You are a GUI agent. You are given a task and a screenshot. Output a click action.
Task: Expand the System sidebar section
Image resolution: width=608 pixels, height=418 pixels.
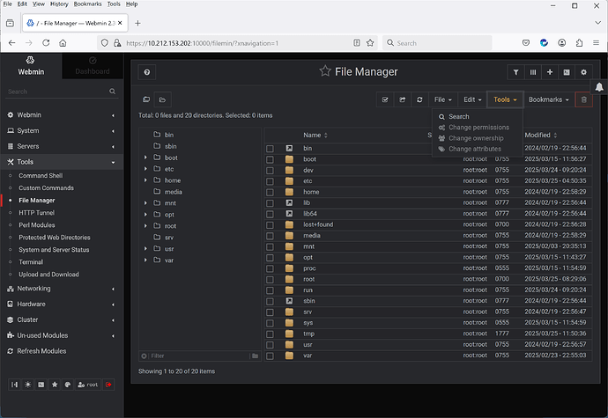62,130
